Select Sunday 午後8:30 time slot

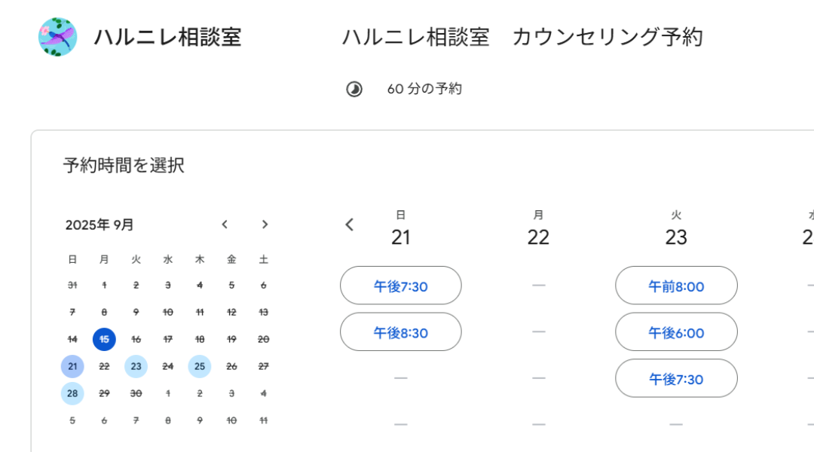400,332
